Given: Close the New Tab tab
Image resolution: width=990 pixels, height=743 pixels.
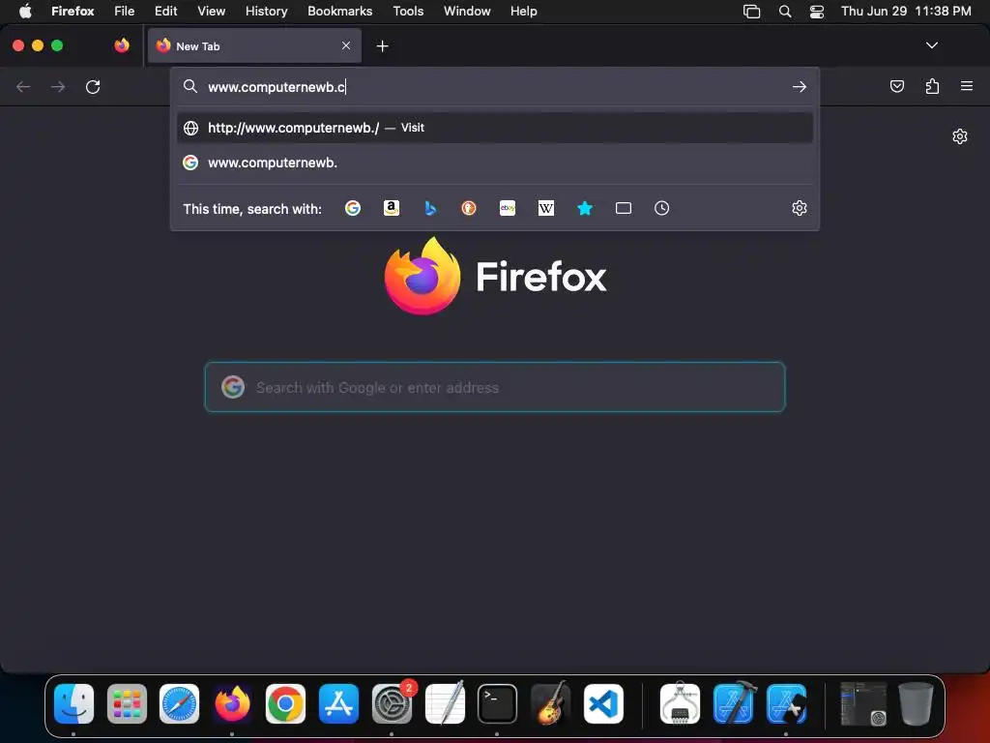Looking at the screenshot, I should [x=346, y=45].
